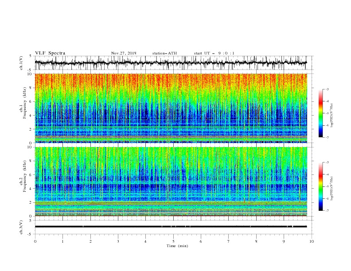Screen dimensions: 351x271
Task: Click the ch.2 "Frequency (kHz)" axis label
Action: coord(25,176)
